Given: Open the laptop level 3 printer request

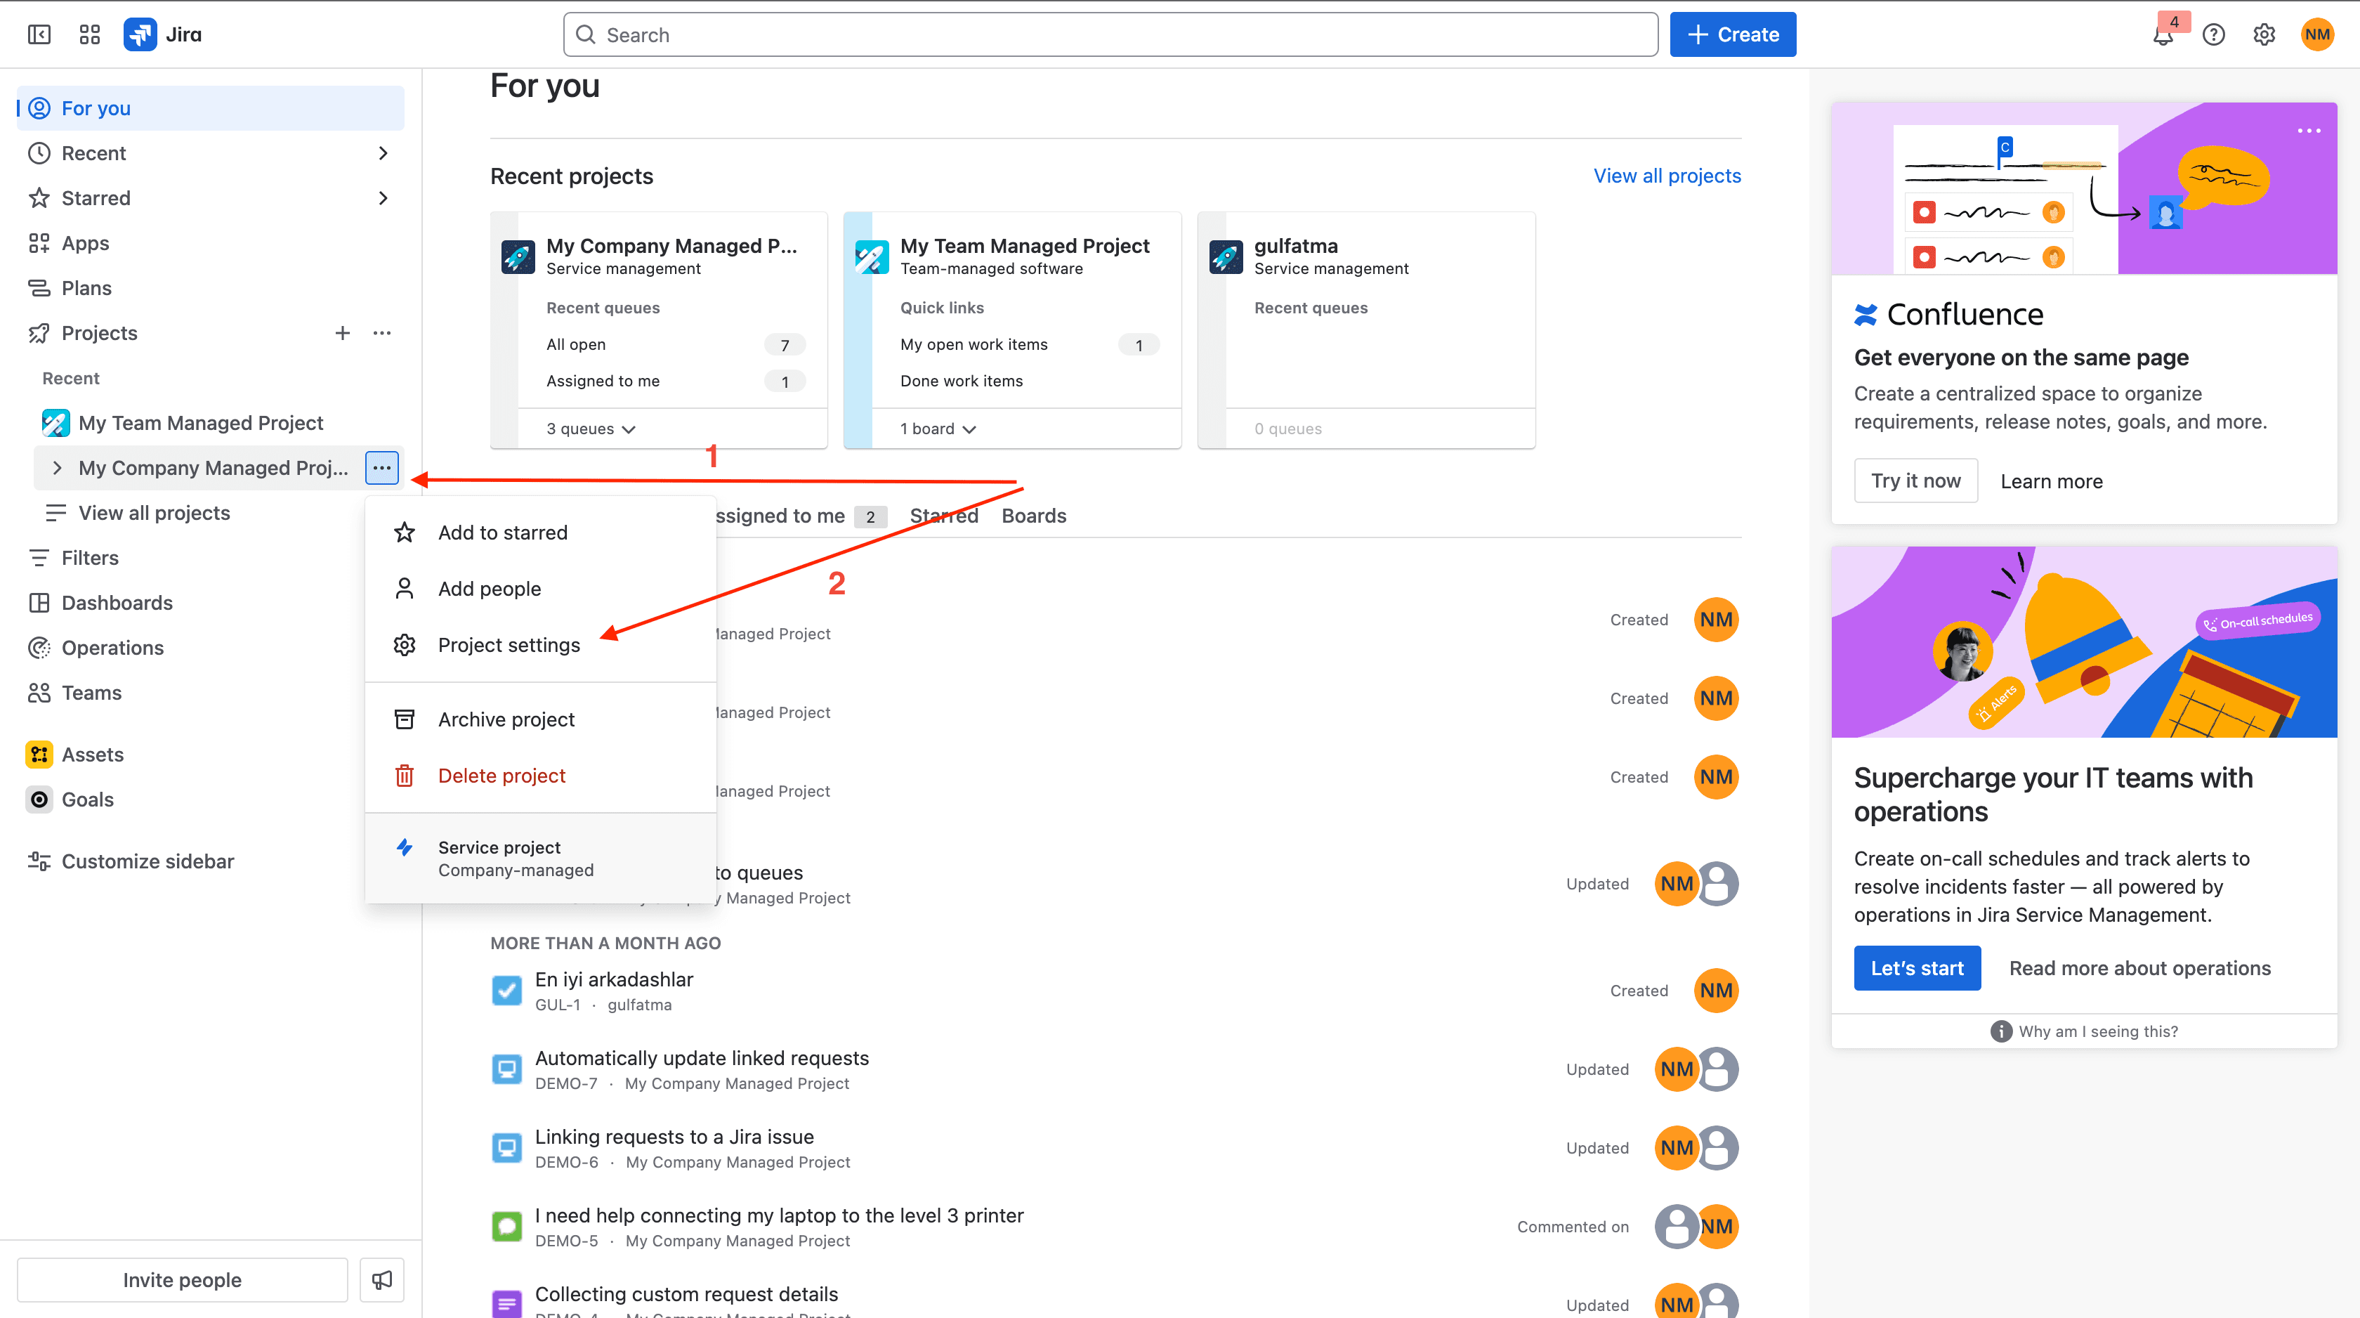Looking at the screenshot, I should pyautogui.click(x=779, y=1216).
